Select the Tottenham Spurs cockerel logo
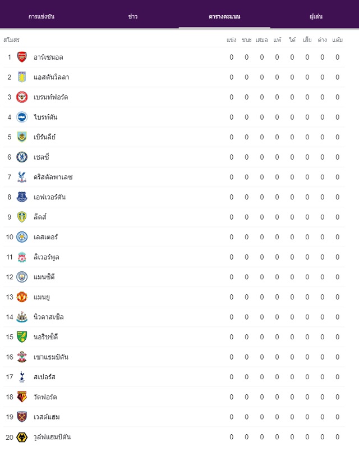Viewport: 359px width, 450px height. point(22,377)
